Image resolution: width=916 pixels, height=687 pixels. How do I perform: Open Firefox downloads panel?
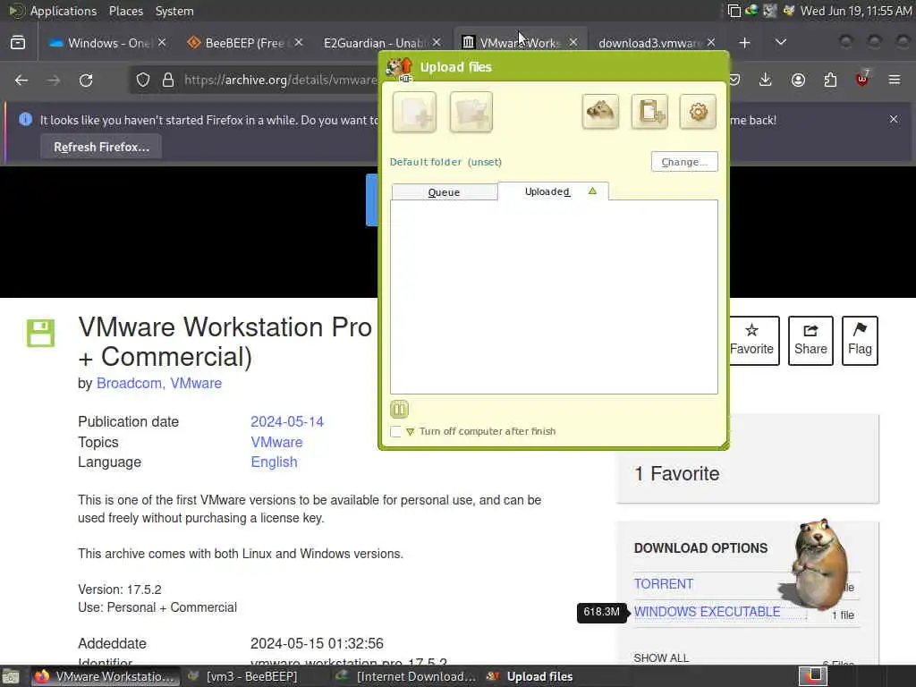(x=766, y=80)
